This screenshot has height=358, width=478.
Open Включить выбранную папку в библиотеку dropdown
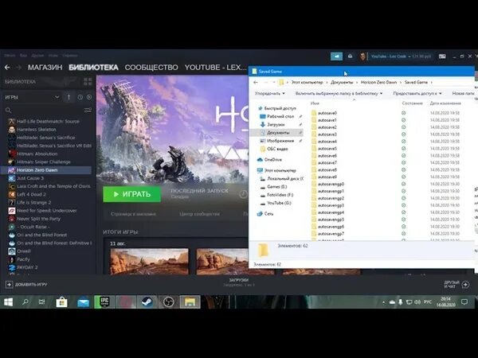coord(339,93)
